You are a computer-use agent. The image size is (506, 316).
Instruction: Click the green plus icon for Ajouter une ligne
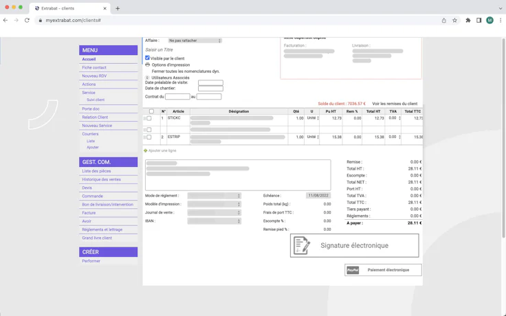145,150
